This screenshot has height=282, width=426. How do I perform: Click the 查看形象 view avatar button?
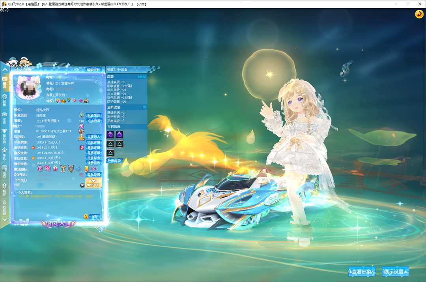click(362, 271)
